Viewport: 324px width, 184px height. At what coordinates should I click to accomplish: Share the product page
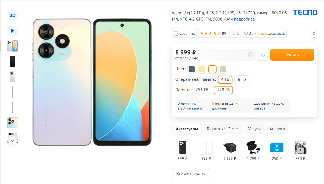click(313, 33)
